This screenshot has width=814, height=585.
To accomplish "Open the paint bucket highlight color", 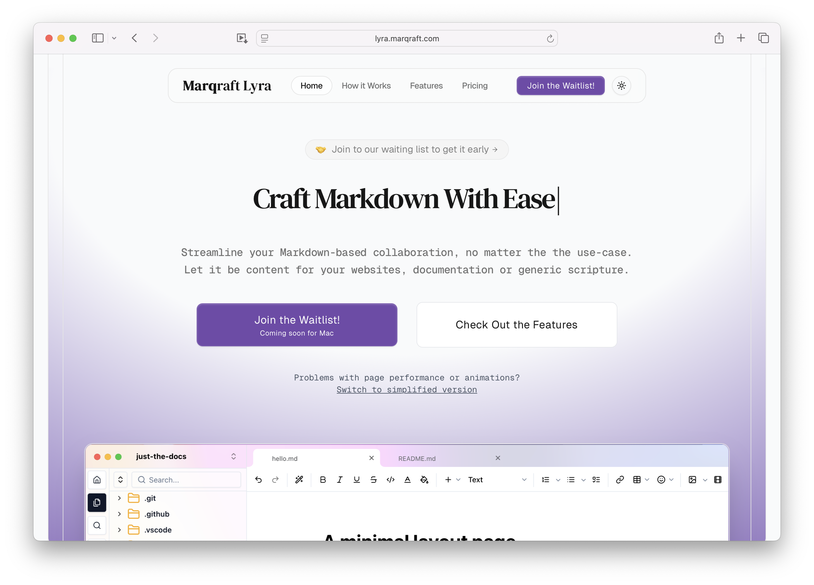I will tap(424, 480).
